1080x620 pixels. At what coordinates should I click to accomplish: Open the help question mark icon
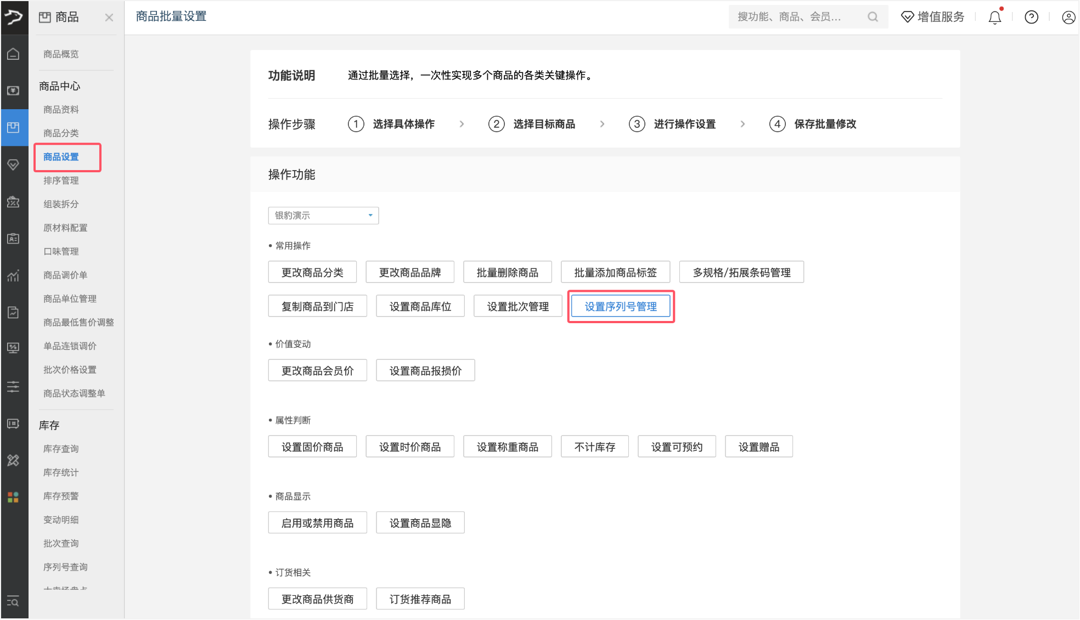click(x=1031, y=17)
